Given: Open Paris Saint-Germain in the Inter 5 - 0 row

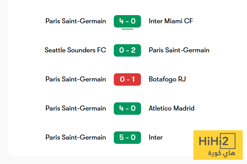Looking at the screenshot, I should click(76, 137).
